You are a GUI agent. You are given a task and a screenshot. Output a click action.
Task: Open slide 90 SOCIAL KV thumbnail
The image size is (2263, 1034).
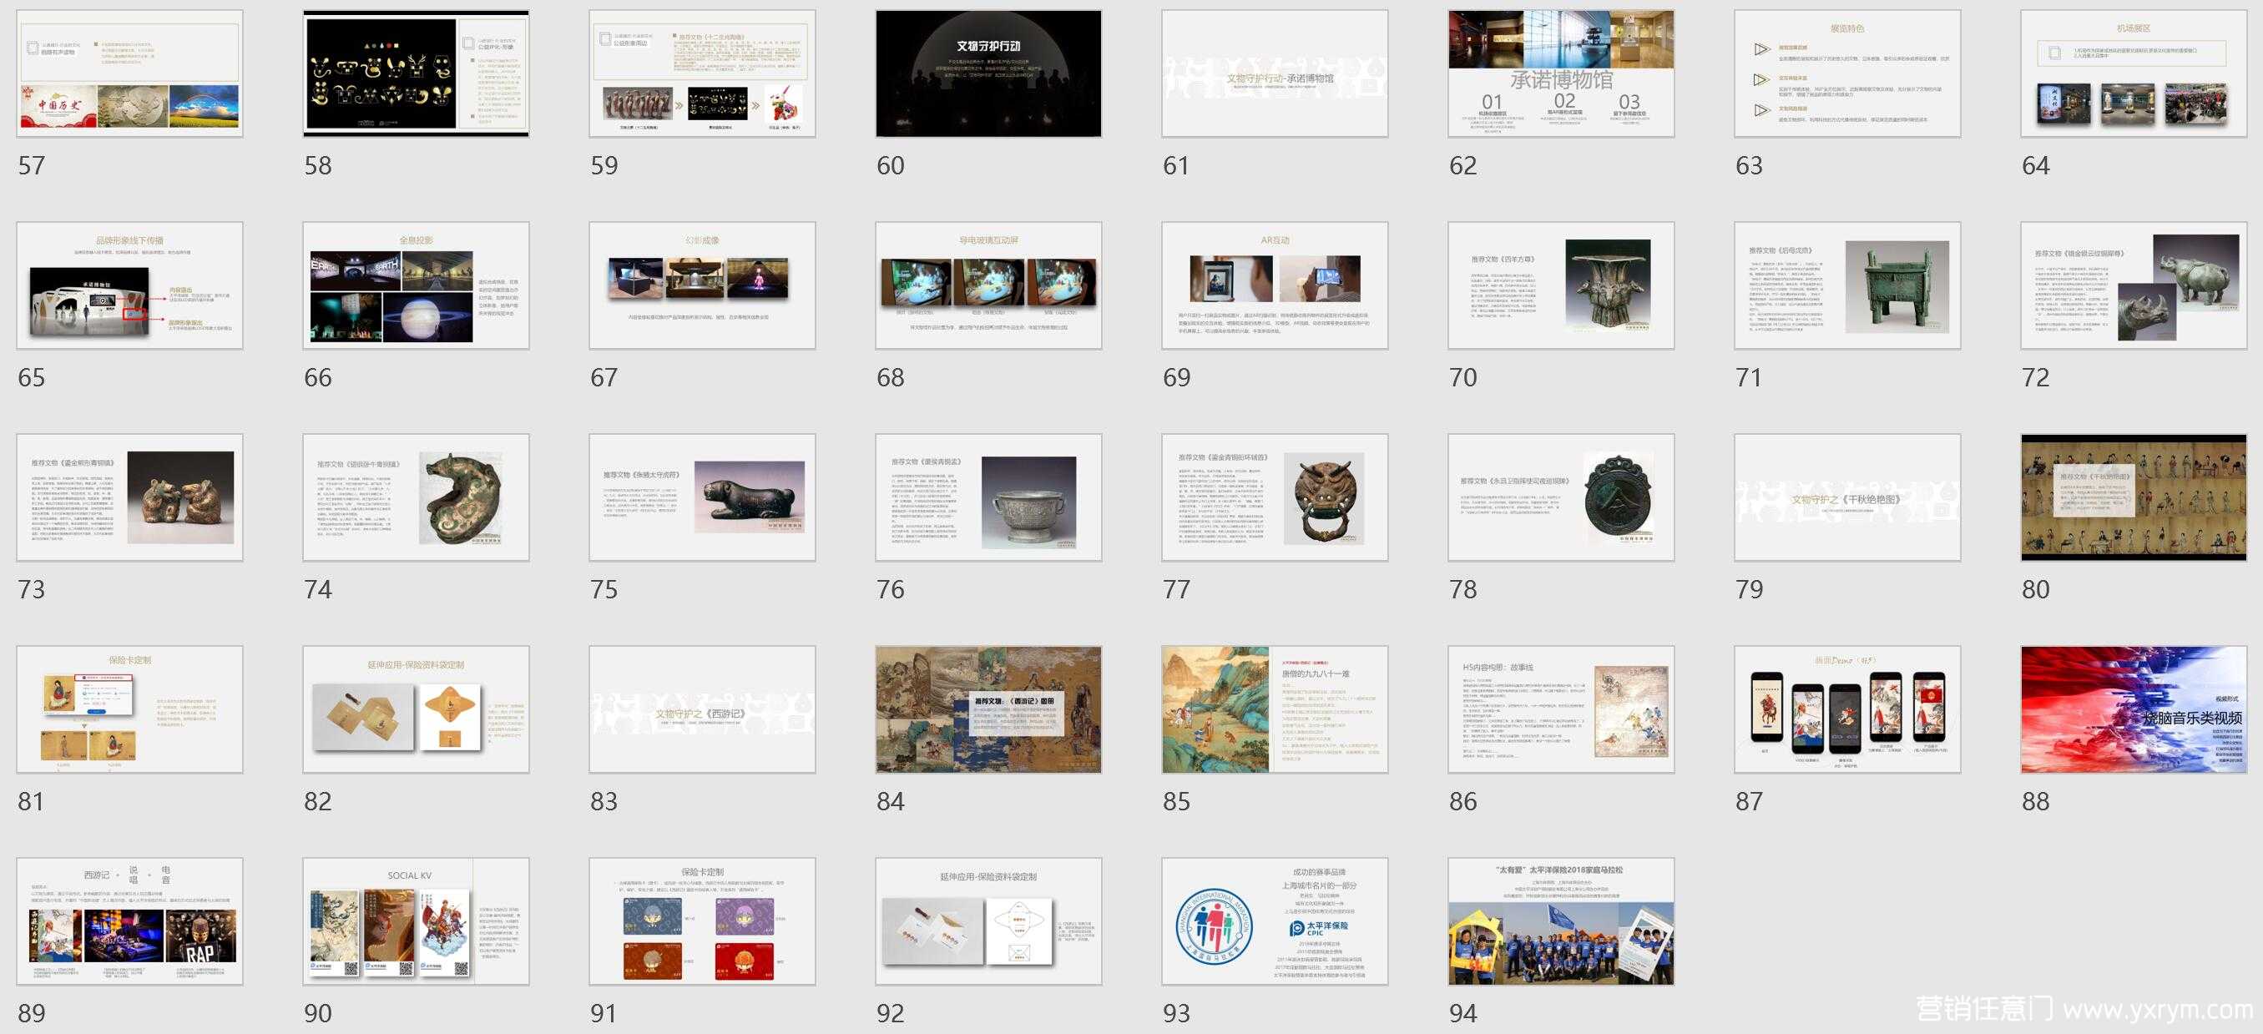(417, 921)
